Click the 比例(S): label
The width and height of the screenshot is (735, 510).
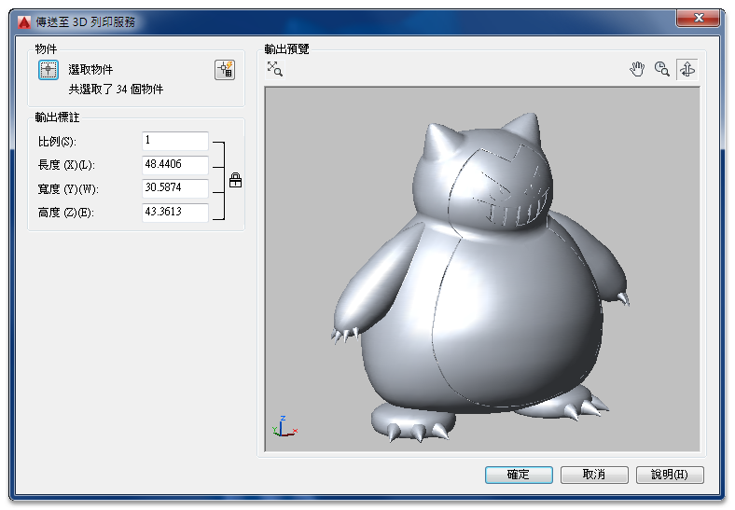pyautogui.click(x=57, y=141)
